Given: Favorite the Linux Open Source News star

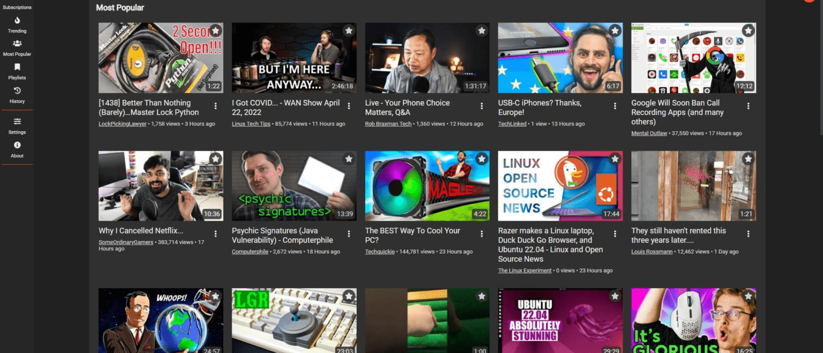Looking at the screenshot, I should click(615, 159).
